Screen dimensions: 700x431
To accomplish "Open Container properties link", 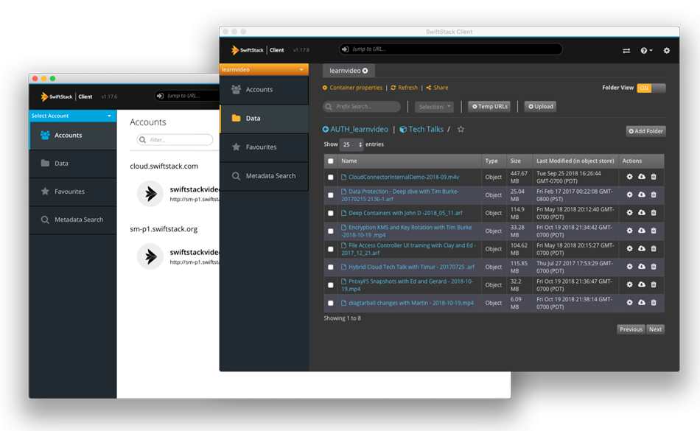I will [352, 88].
